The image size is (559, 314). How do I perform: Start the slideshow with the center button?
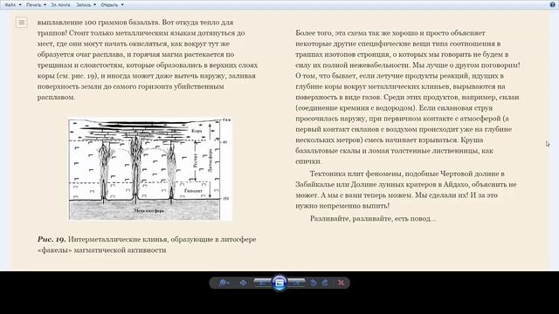coord(279,283)
